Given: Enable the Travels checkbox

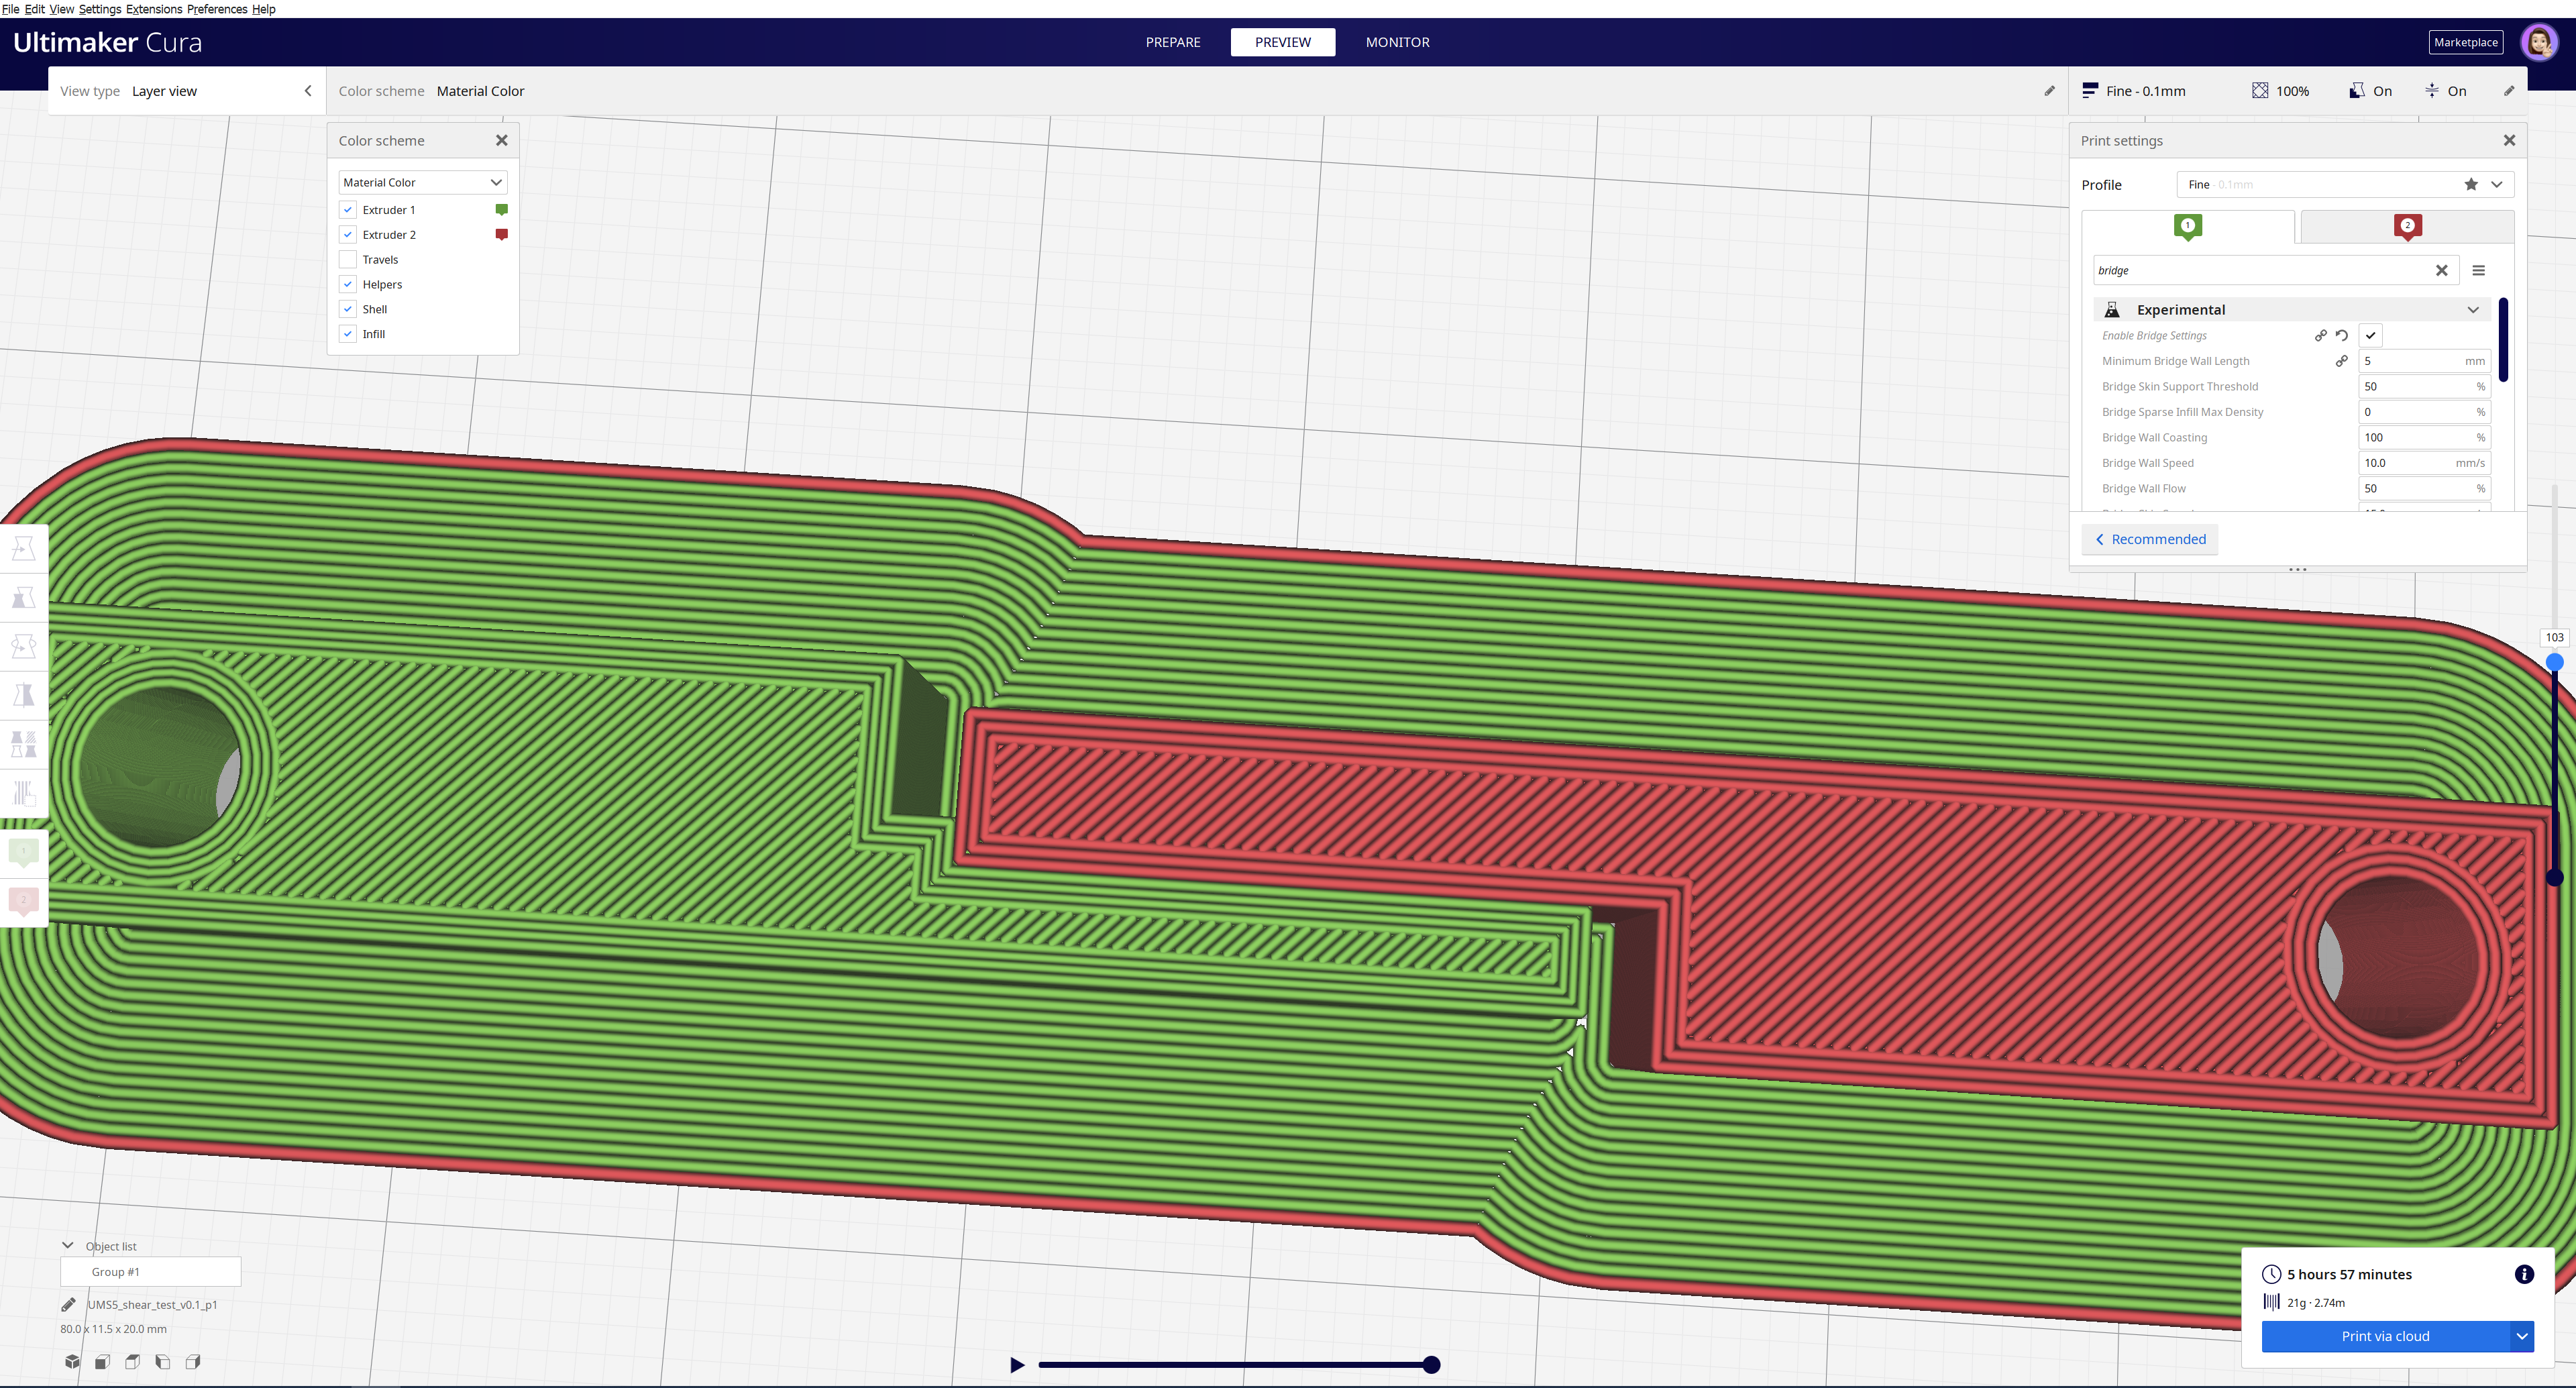Looking at the screenshot, I should click(x=348, y=260).
